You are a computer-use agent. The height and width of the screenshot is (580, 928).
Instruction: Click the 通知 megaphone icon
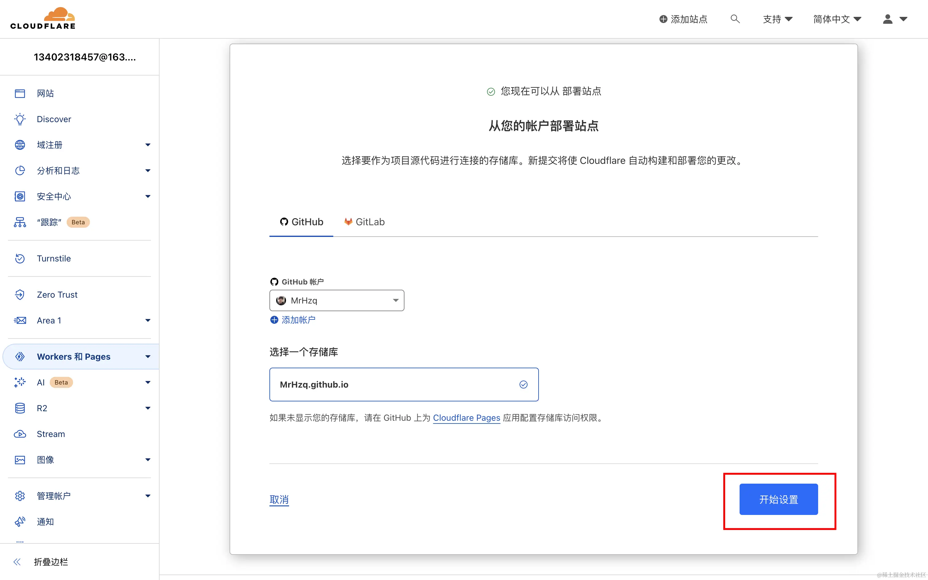click(20, 522)
